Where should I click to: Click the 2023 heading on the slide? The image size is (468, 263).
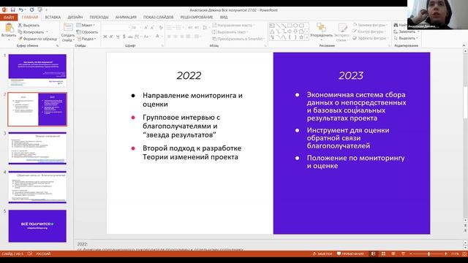pos(351,75)
